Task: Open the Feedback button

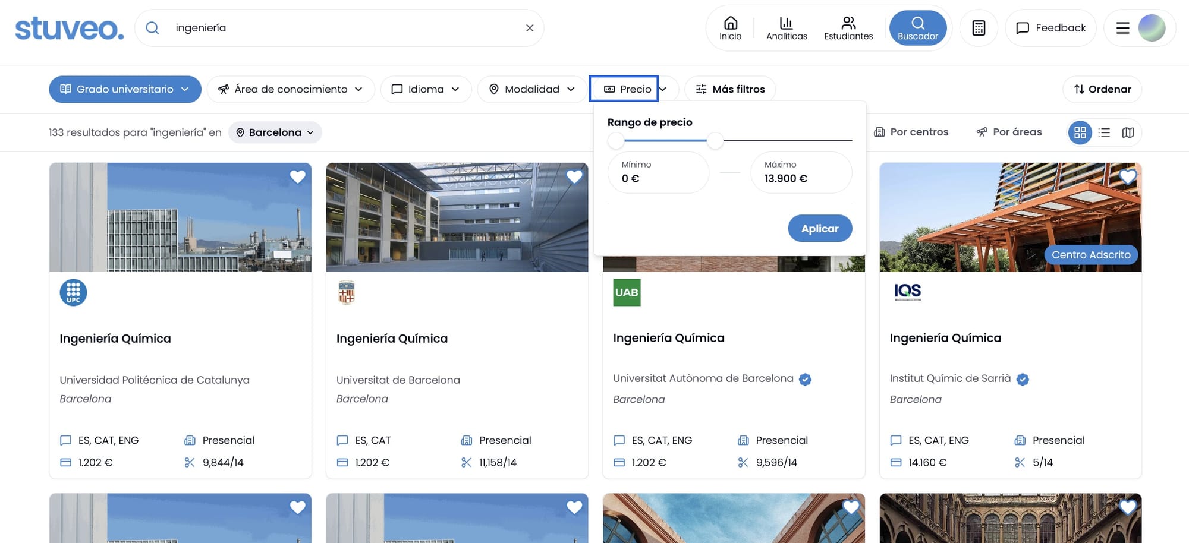Action: click(x=1050, y=28)
